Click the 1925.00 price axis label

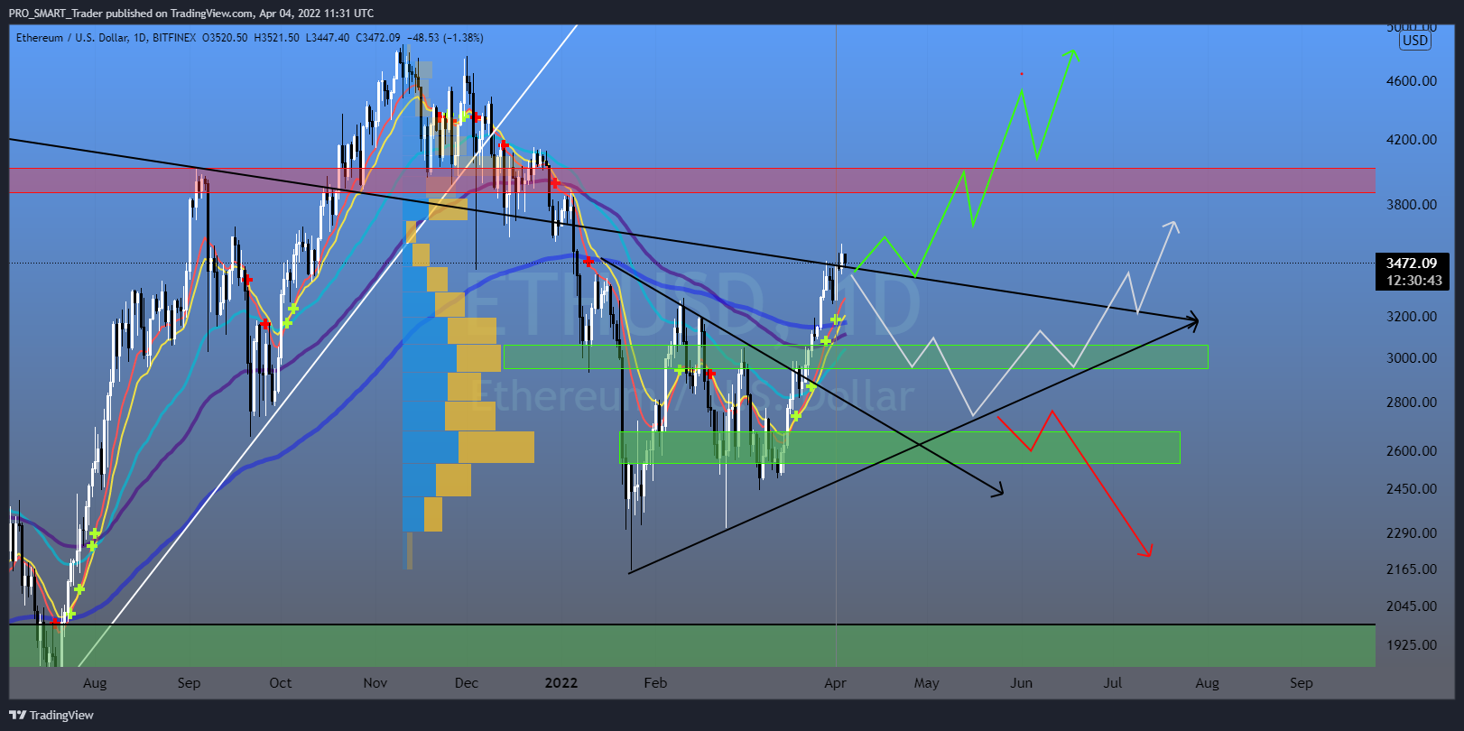tap(1412, 645)
